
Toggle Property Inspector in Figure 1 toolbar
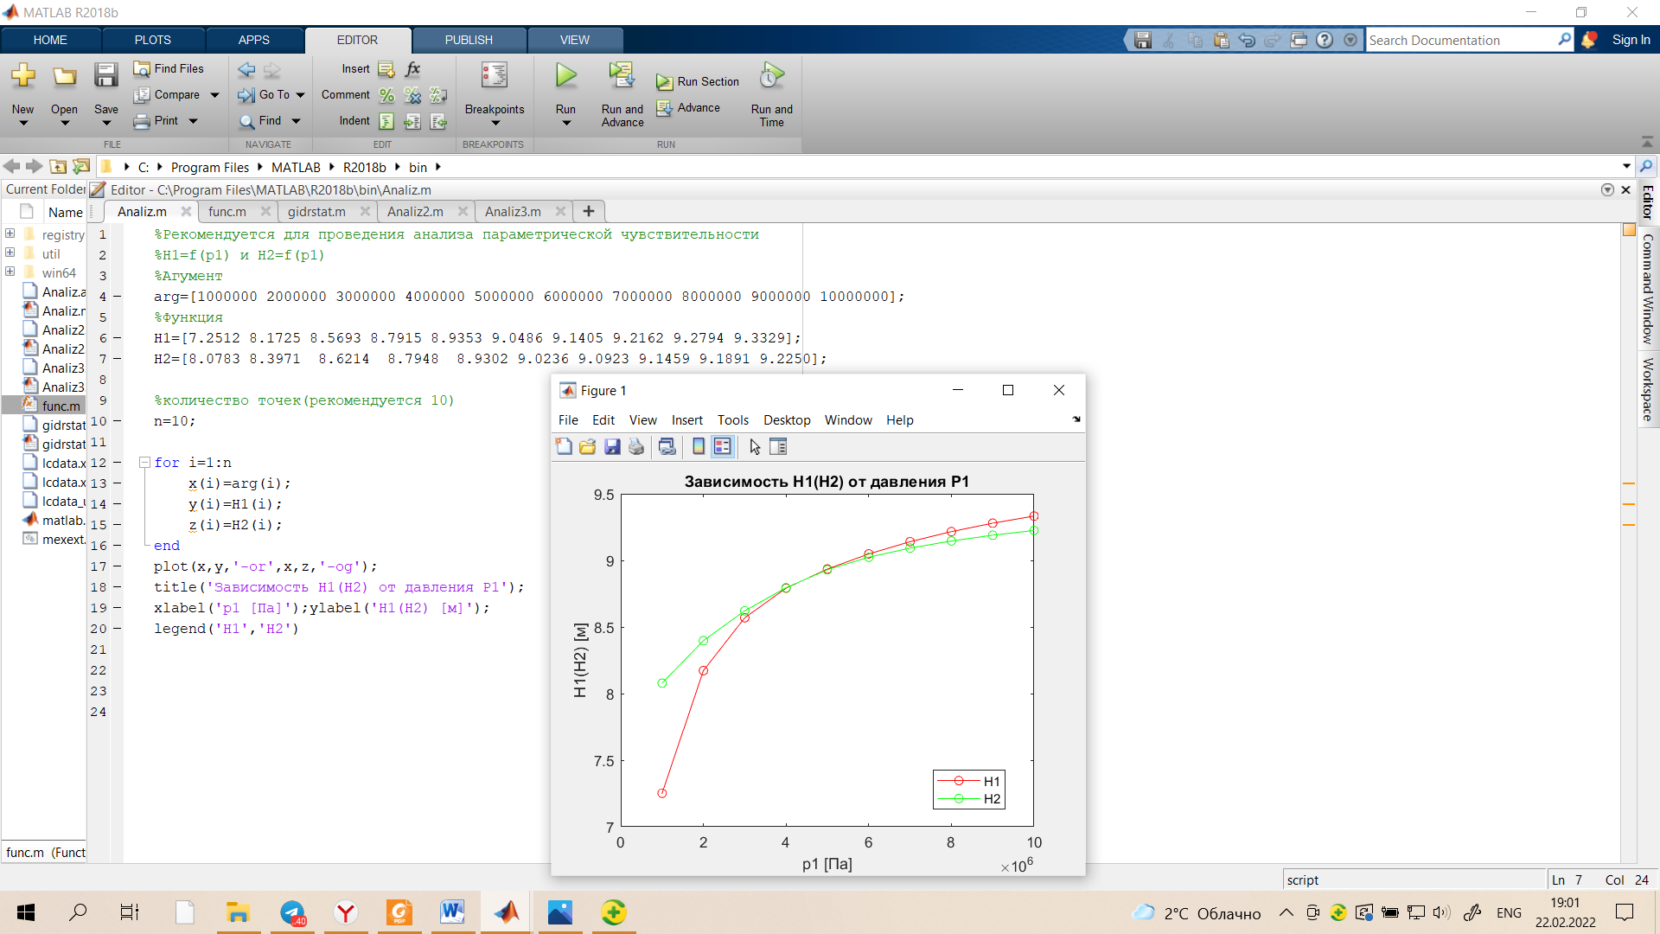coord(778,446)
